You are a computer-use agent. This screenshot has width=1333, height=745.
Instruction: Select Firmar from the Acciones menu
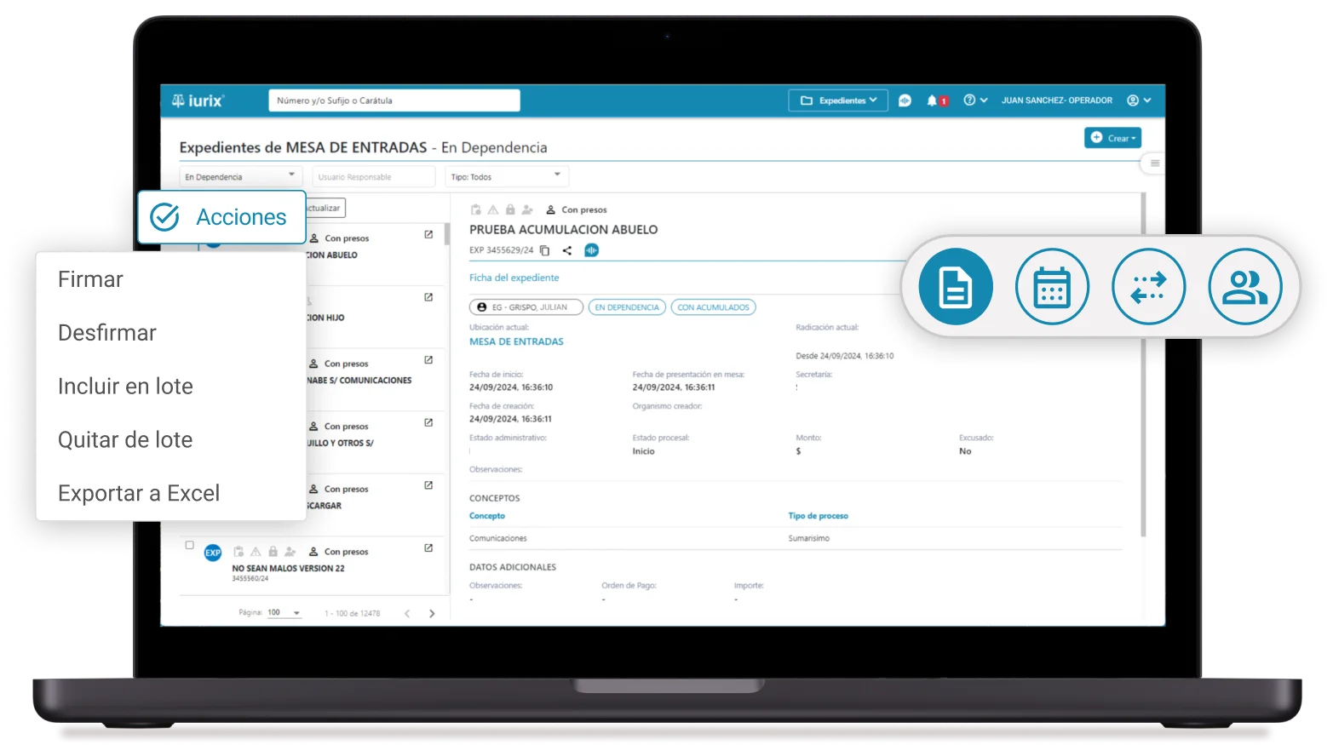tap(90, 279)
